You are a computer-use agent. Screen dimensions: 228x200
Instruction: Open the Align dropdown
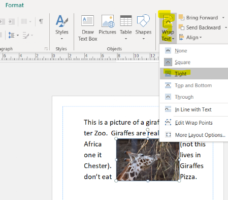click(190, 37)
